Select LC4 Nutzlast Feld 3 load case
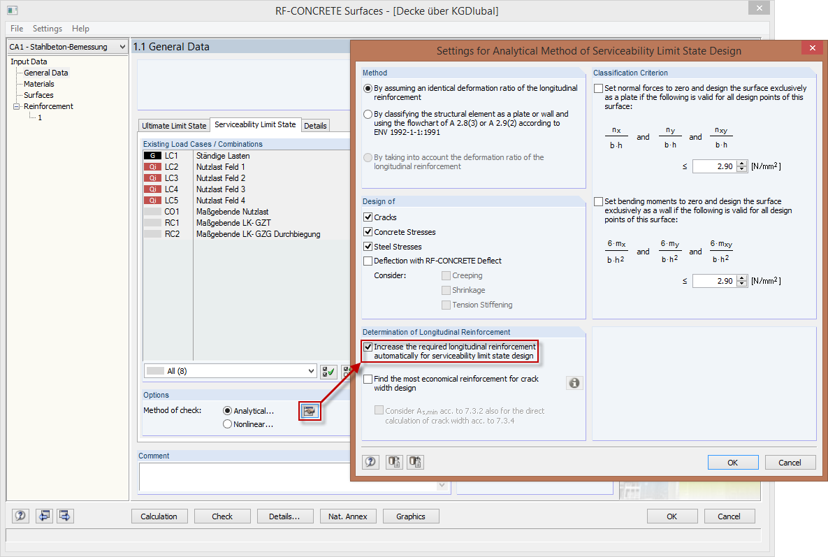828x557 pixels. (246, 189)
